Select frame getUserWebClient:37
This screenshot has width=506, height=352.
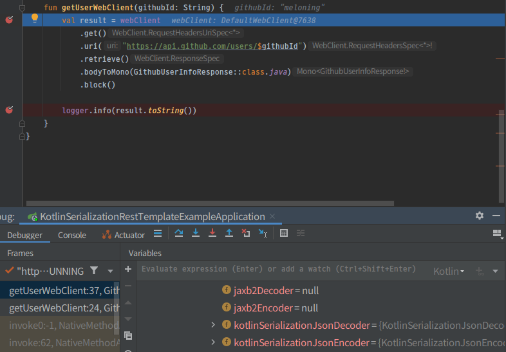(x=59, y=291)
